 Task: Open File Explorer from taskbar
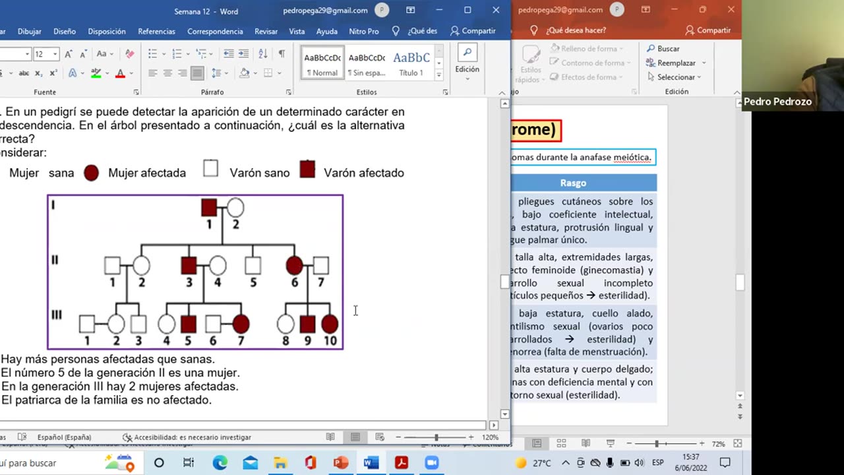click(280, 462)
